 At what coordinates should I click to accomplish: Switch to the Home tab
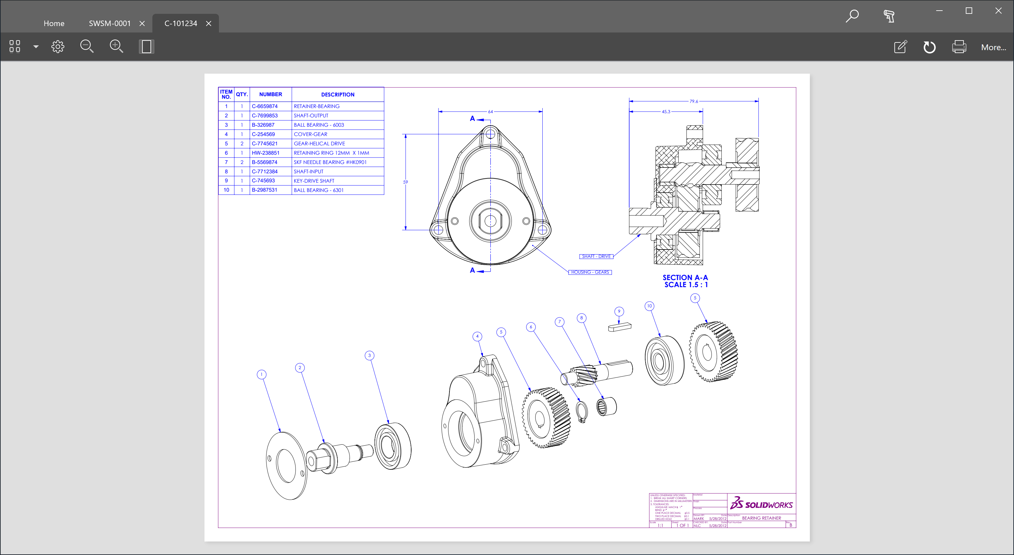tap(54, 23)
